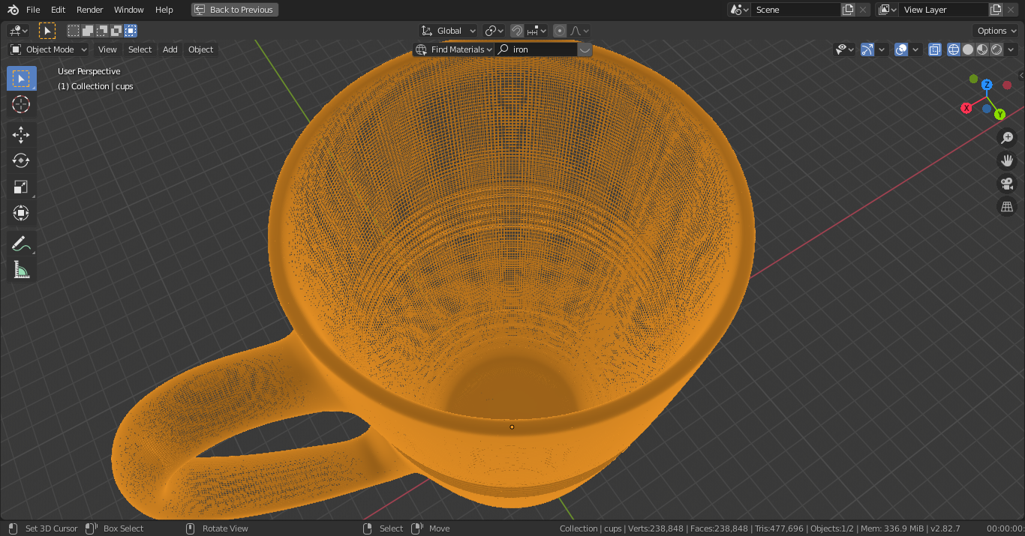Expand the Options dropdown in the header
Screen dimensions: 1025x536
pyautogui.click(x=995, y=30)
